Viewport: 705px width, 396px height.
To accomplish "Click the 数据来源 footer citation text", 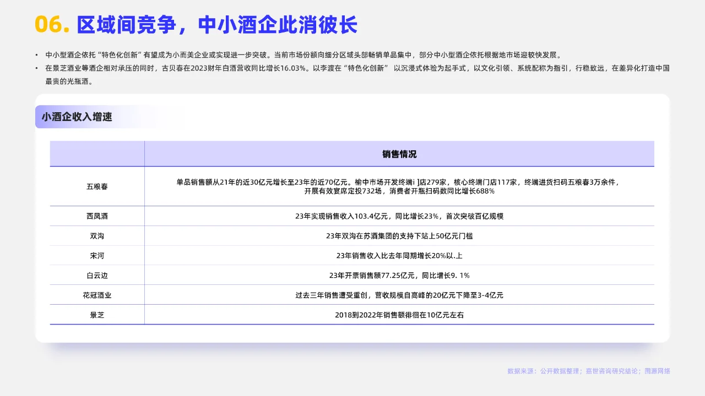I will [589, 371].
